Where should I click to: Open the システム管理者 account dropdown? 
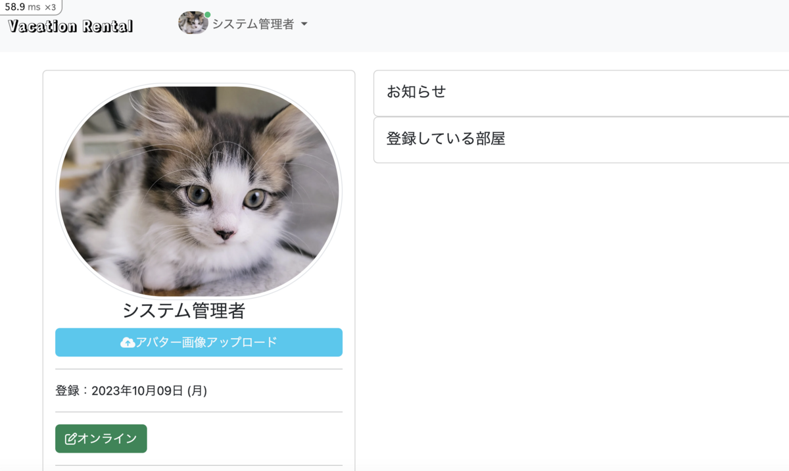point(255,23)
